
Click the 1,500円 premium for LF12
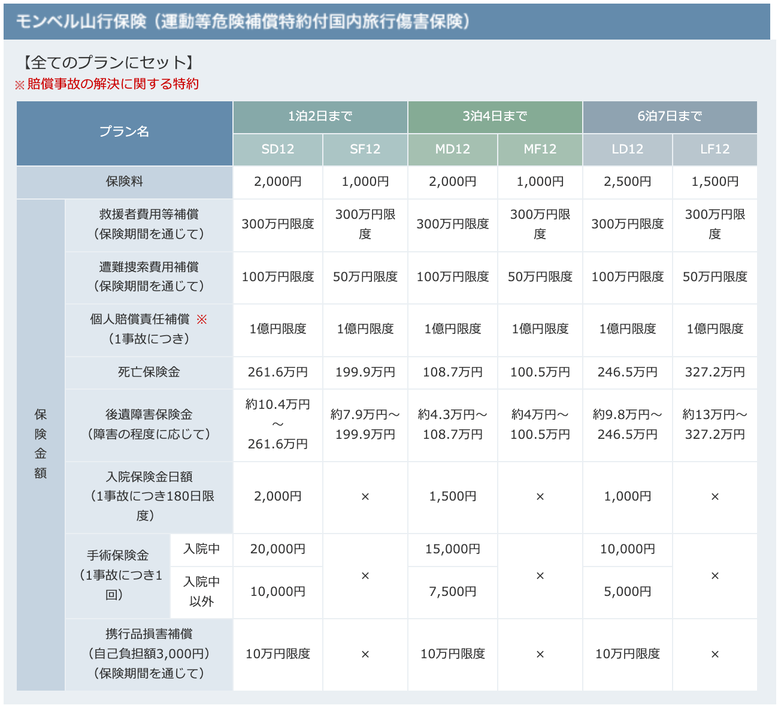(715, 182)
